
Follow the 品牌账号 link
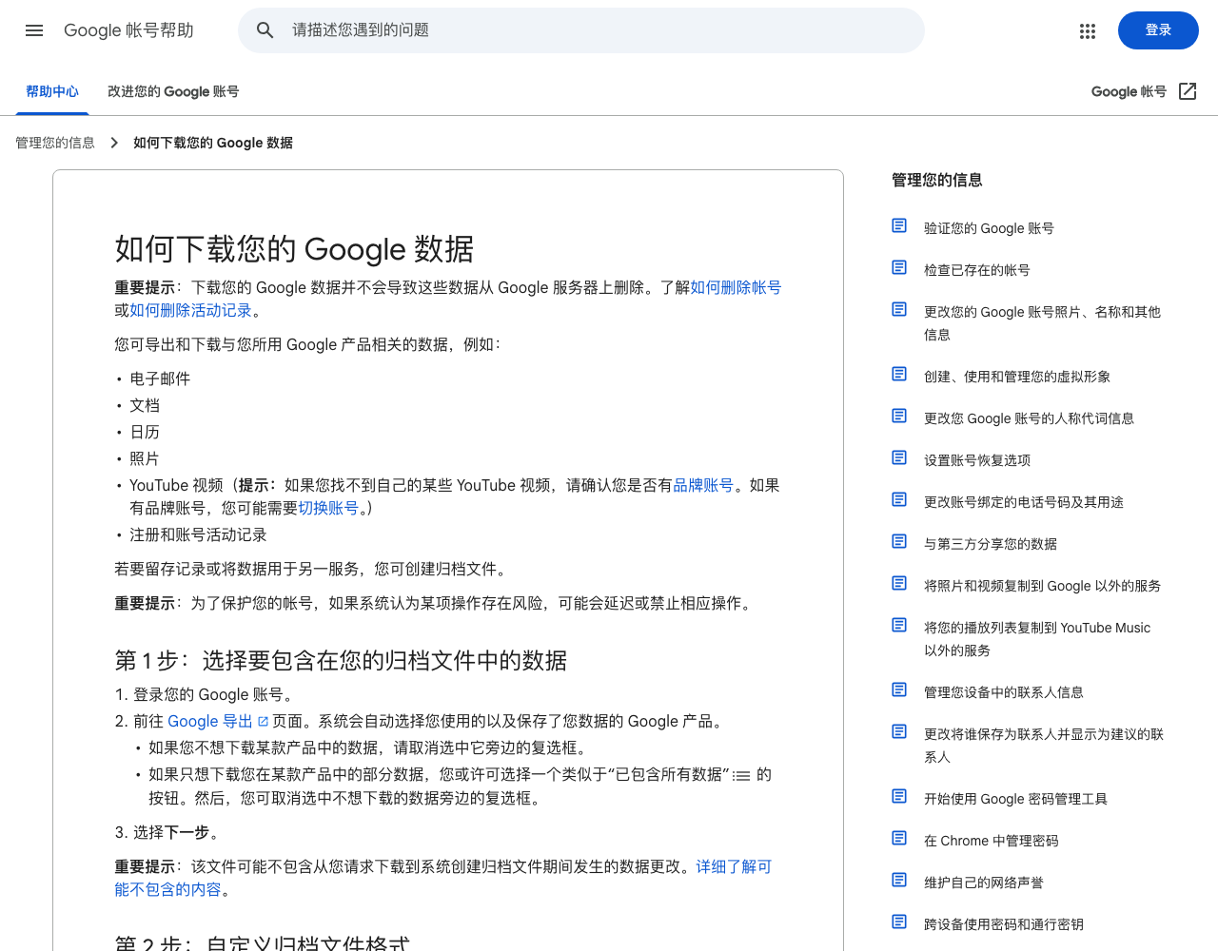click(703, 485)
